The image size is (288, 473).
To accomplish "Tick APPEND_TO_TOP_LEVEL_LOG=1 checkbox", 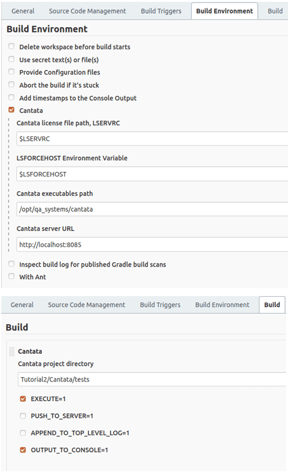I will coord(23,433).
